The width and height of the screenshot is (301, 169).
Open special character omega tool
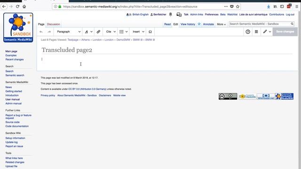tap(150, 31)
